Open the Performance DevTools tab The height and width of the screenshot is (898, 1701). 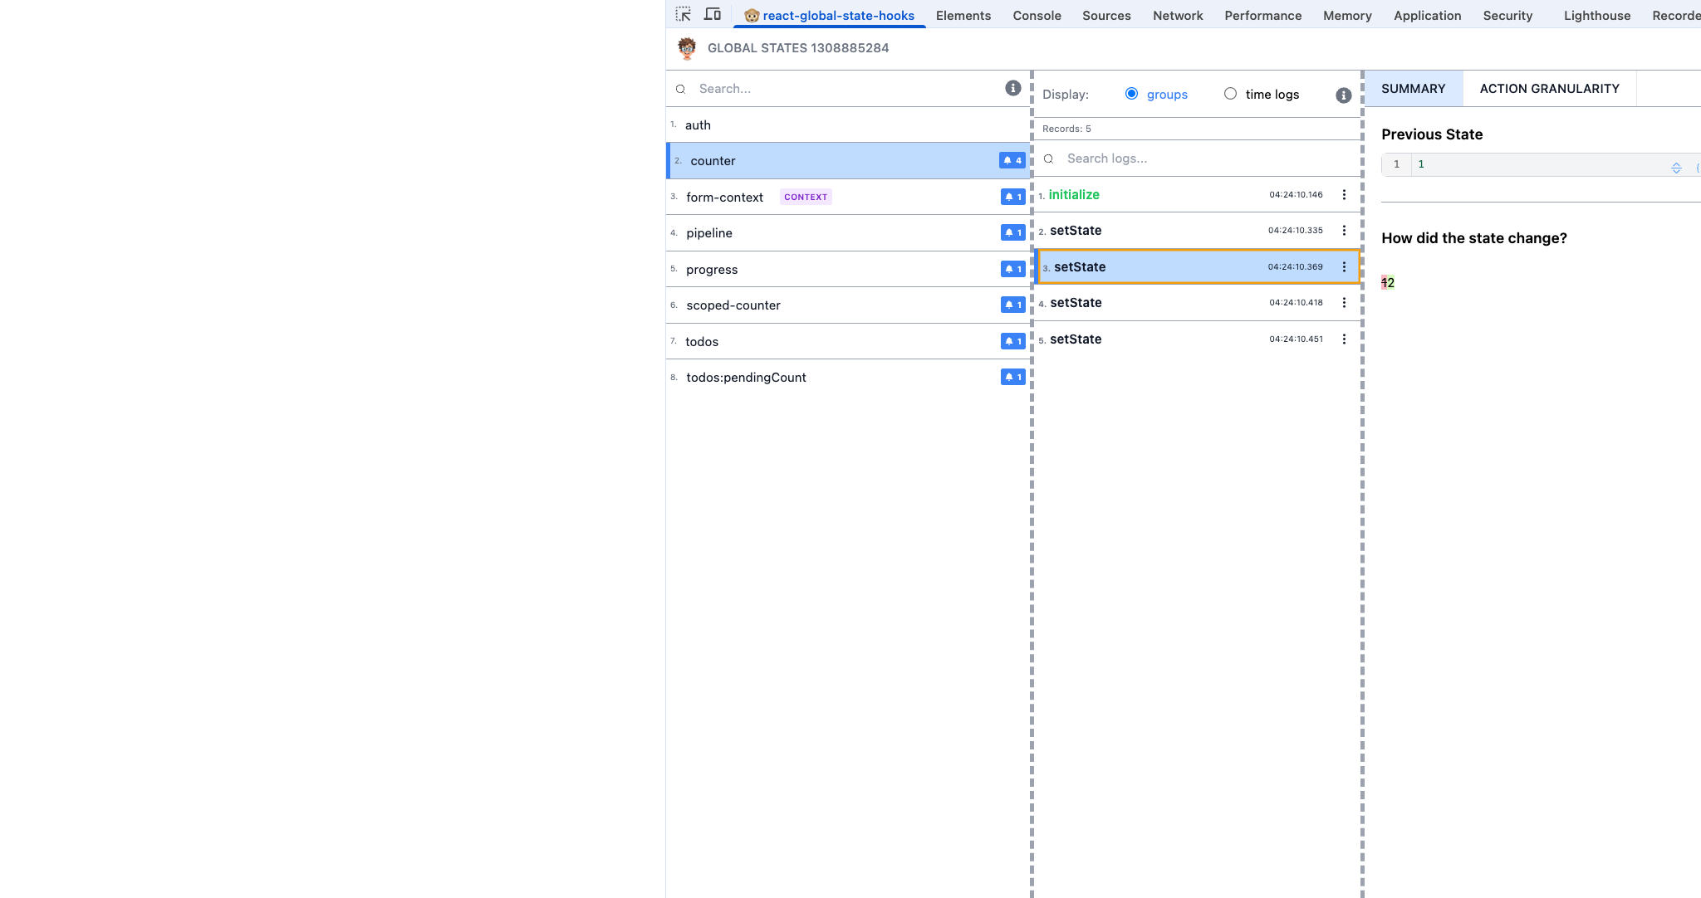(x=1262, y=15)
